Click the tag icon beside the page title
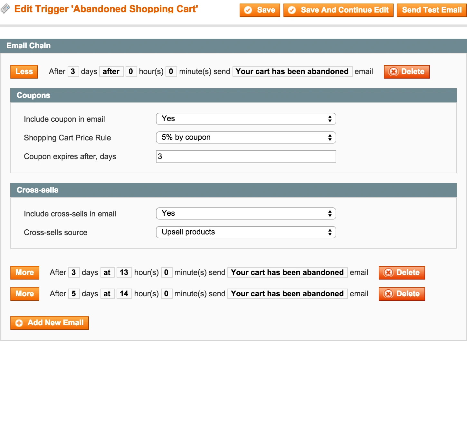 click(x=5, y=9)
